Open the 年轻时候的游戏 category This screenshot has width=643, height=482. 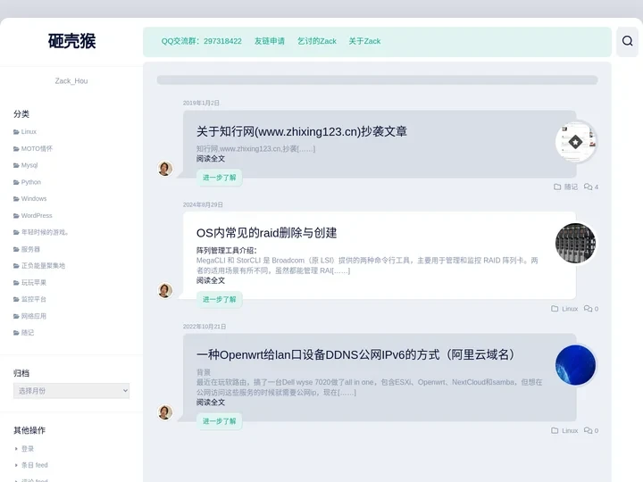(45, 232)
